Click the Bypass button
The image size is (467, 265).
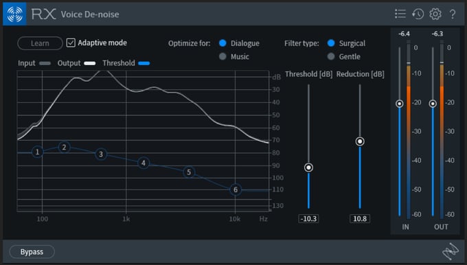[32, 251]
